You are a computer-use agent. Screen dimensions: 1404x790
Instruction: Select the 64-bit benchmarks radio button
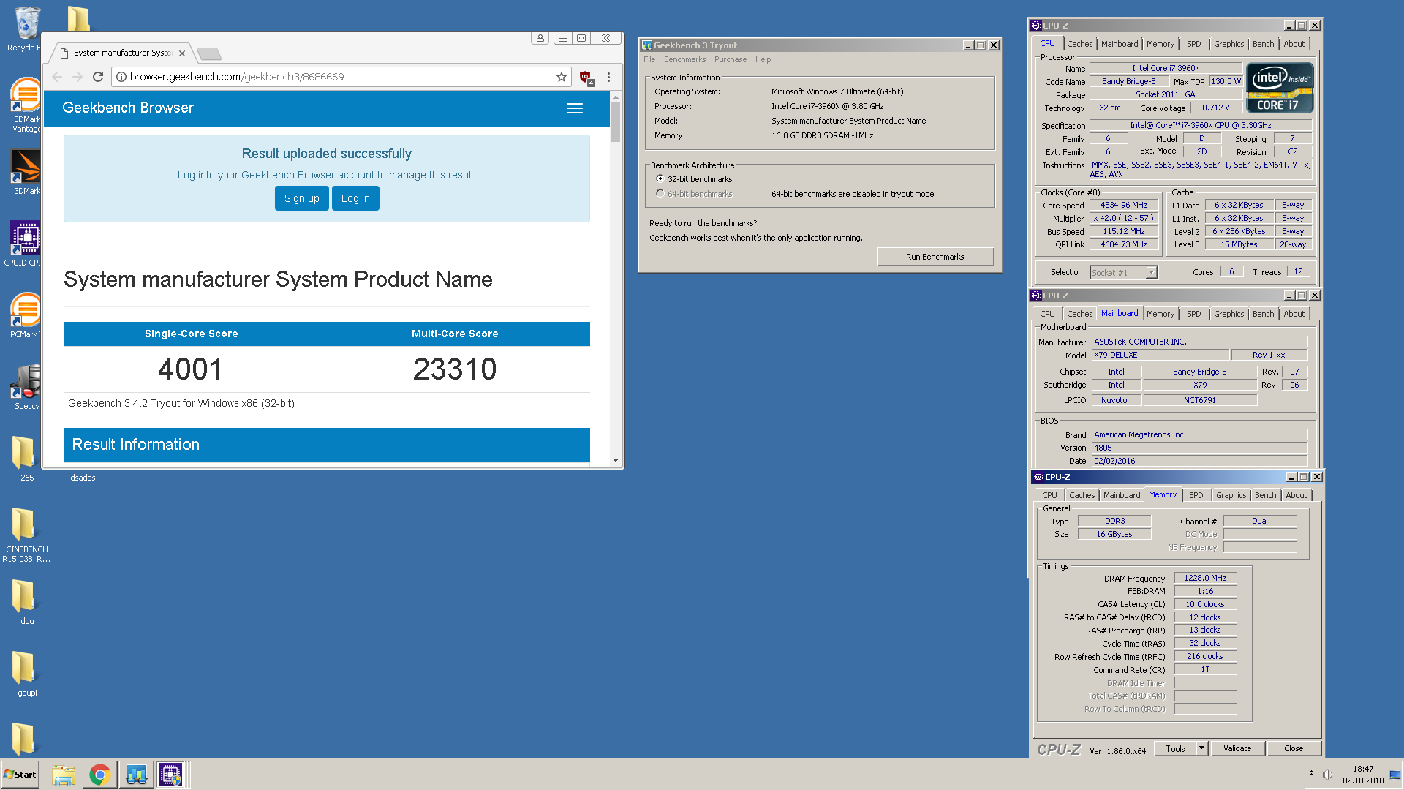660,194
